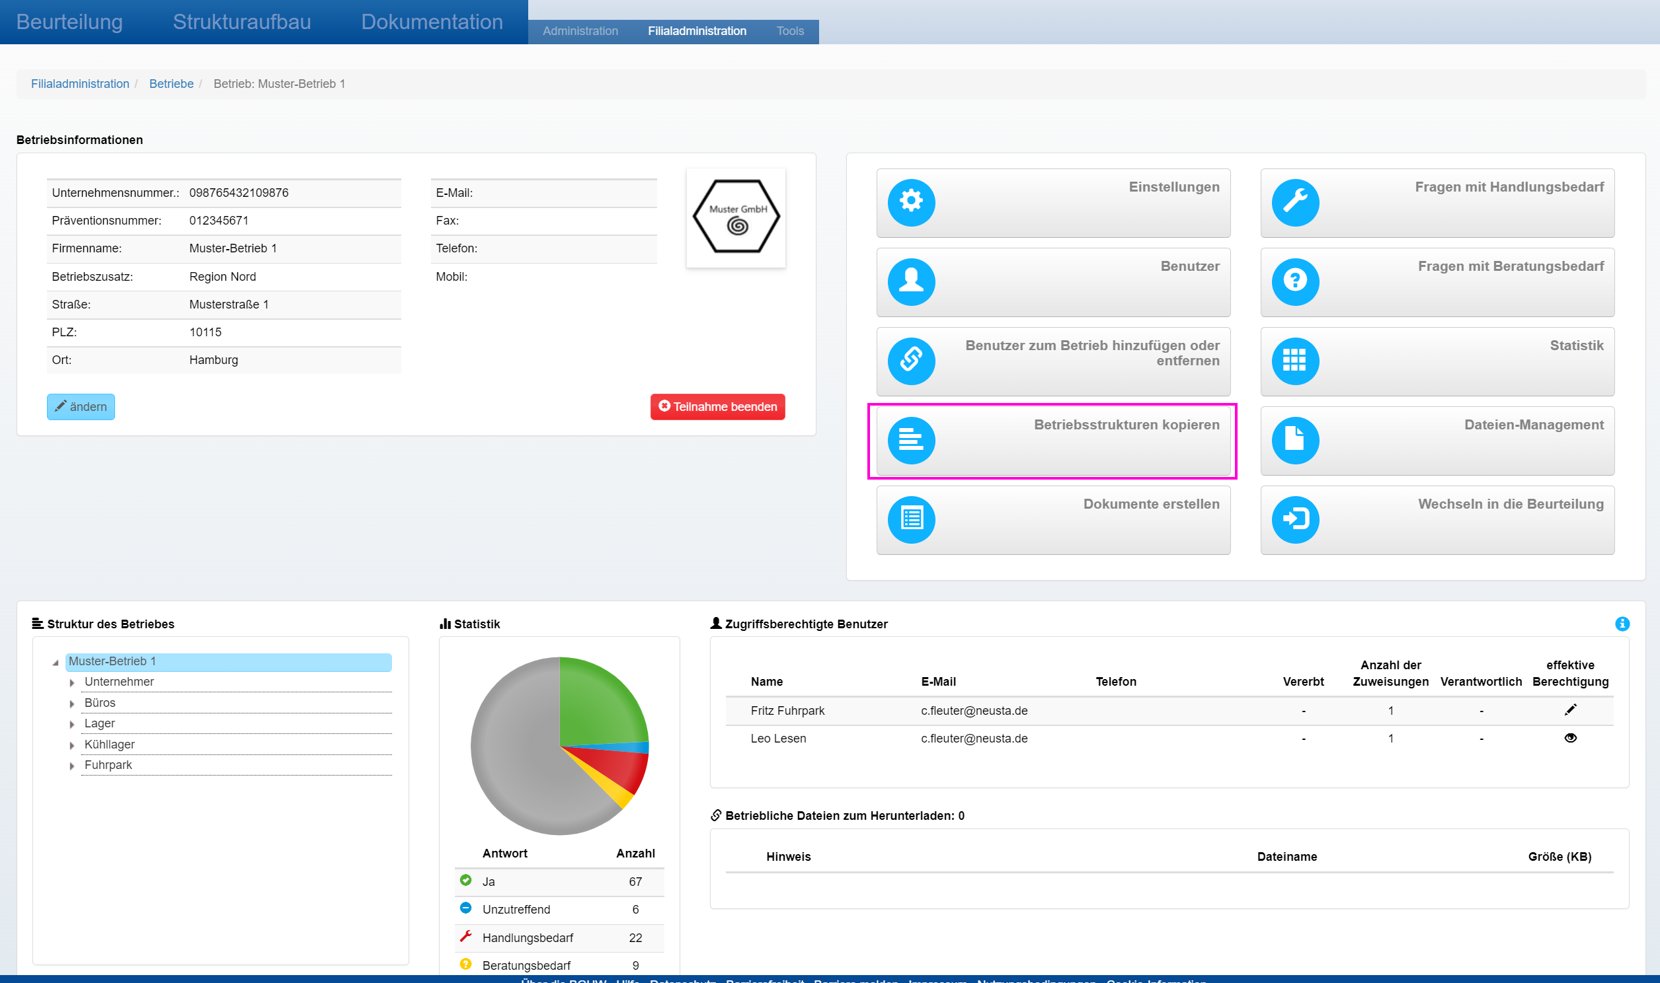
Task: Click the PLZ value 10115
Action: [x=206, y=332]
